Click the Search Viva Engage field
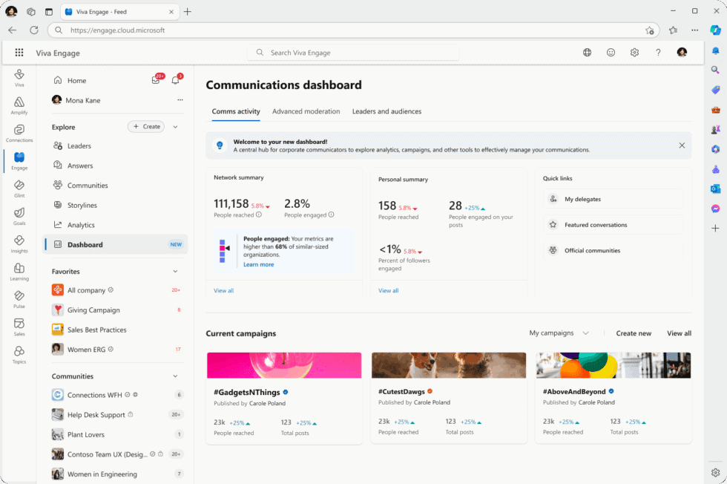Screen dimensions: 727x484 352,53
